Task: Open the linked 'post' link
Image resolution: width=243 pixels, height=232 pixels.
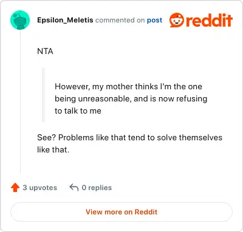Action: point(154,20)
